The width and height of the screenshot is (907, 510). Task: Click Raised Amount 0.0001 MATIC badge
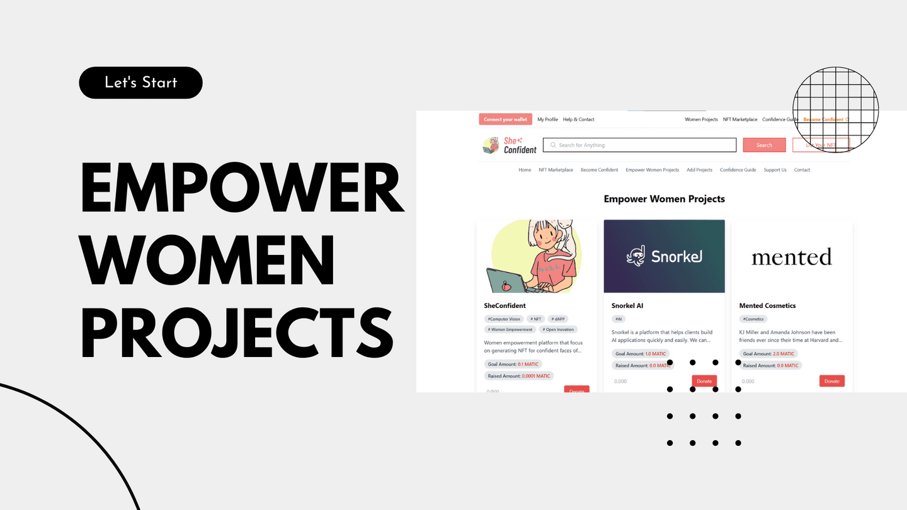coord(519,376)
